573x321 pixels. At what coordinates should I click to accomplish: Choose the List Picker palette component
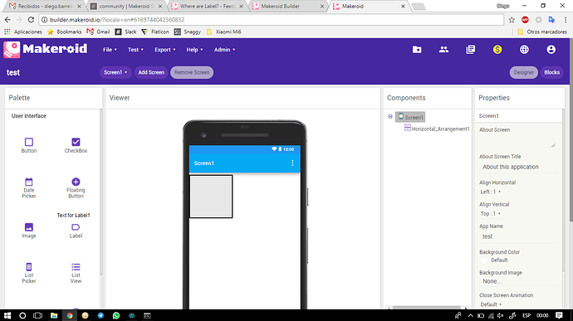pos(29,273)
